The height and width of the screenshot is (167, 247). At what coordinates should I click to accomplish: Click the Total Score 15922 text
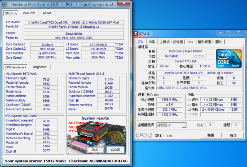tap(86, 139)
